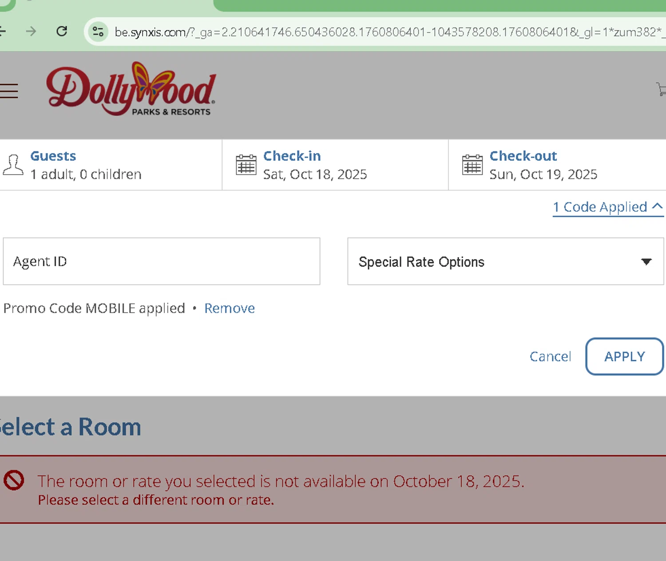Remove the MOBILE promo code
Screen dimensions: 666x561
pos(230,308)
